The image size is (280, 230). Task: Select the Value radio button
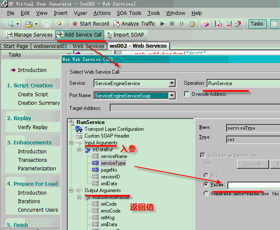click(206, 184)
